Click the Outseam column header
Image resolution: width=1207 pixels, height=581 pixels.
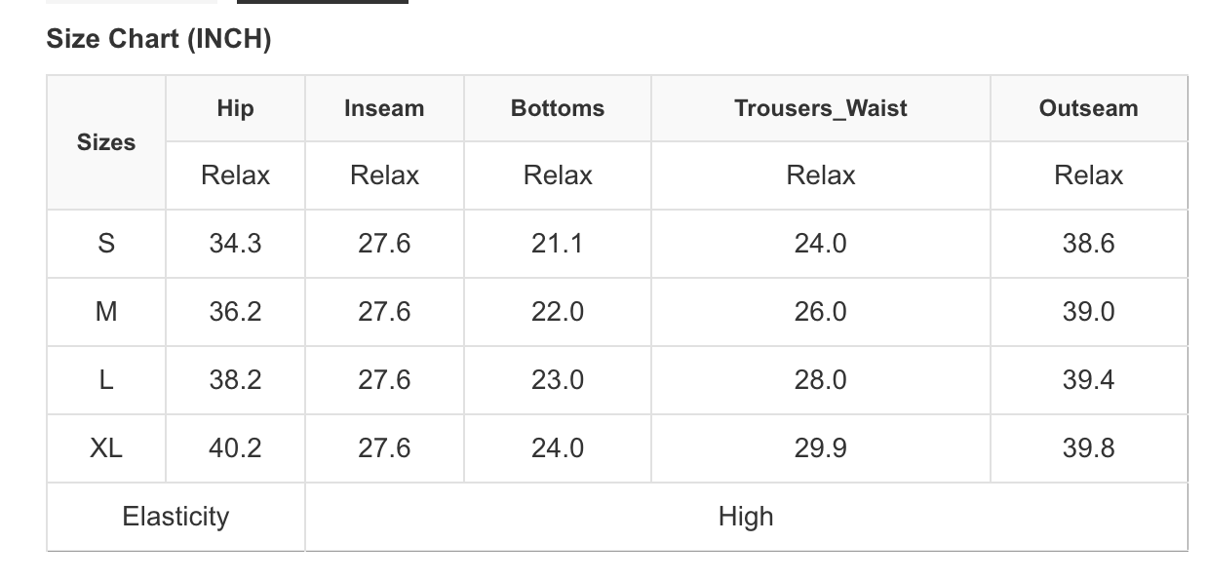(x=1089, y=108)
